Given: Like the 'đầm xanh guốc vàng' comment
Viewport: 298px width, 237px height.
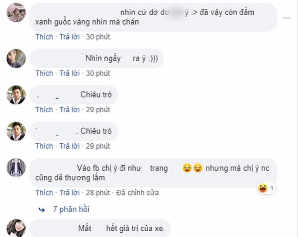Looking at the screenshot, I should [x=44, y=37].
